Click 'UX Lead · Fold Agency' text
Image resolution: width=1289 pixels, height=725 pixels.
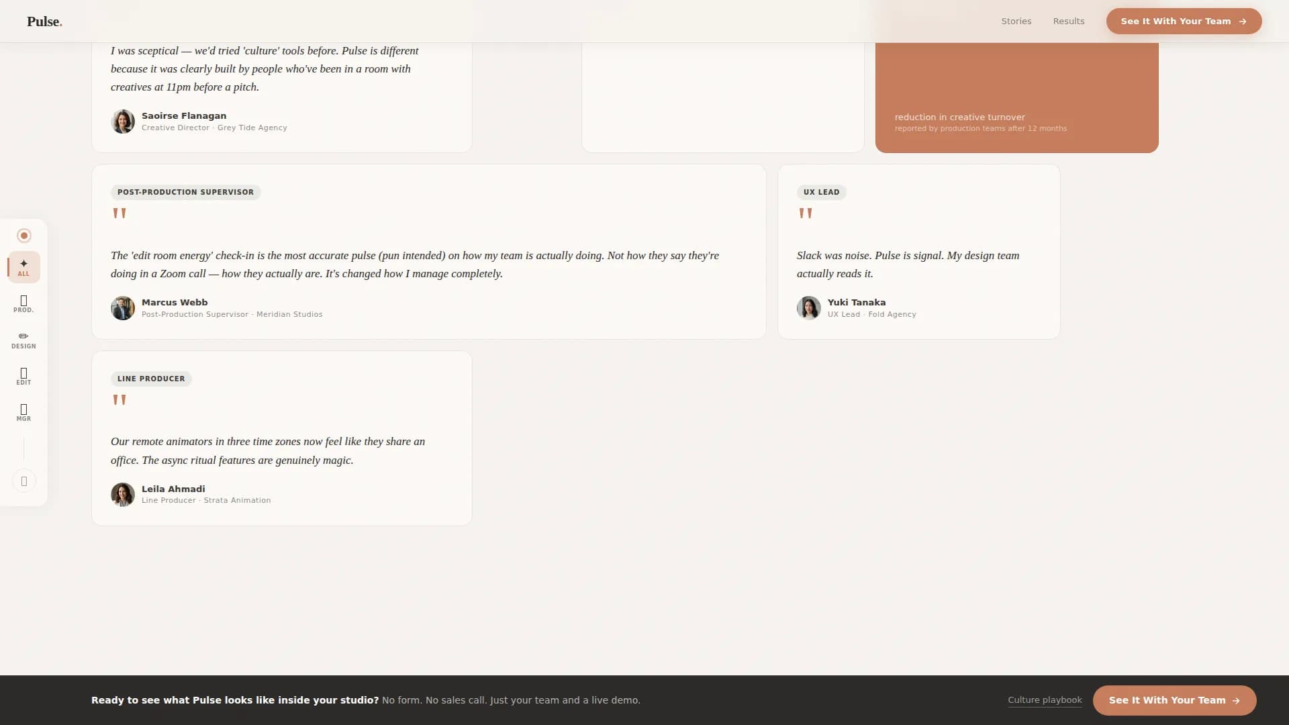pos(871,314)
